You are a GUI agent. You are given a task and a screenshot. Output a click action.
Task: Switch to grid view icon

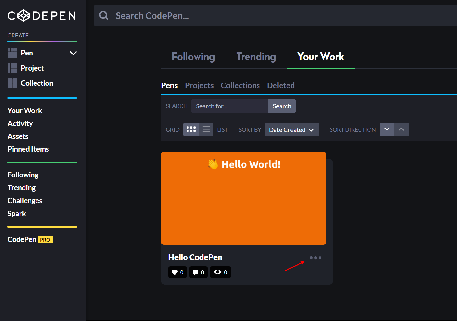[x=191, y=129]
